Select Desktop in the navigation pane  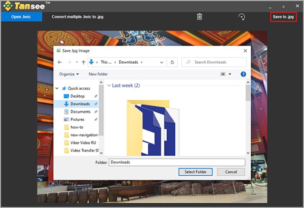[x=77, y=96]
